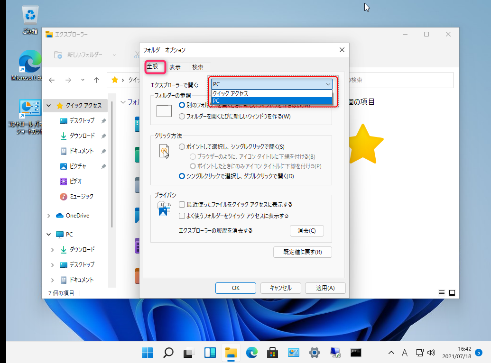The width and height of the screenshot is (491, 363).
Task: Open Settings gear on taskbar
Action: click(x=314, y=353)
